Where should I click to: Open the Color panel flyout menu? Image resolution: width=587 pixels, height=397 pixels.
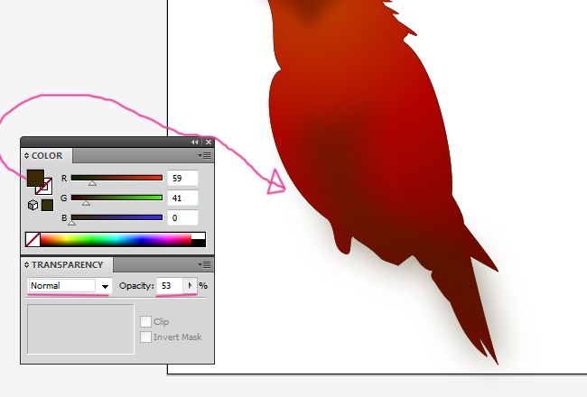(x=205, y=156)
